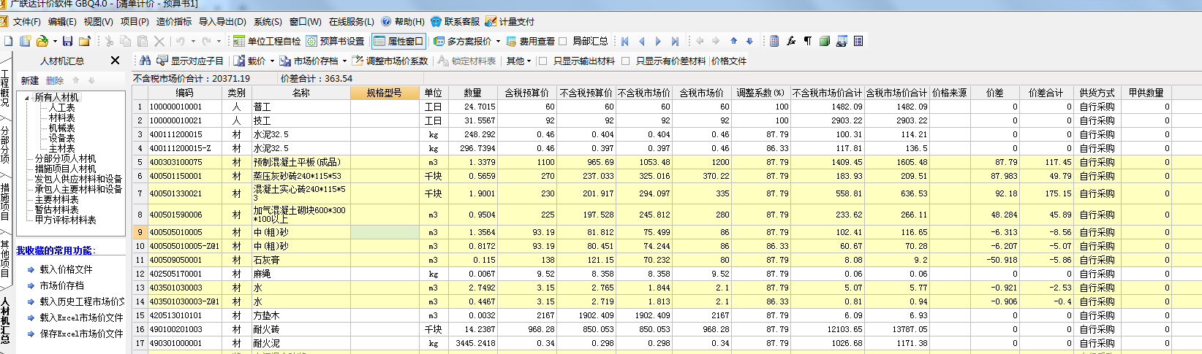This screenshot has width=1202, height=354.
Task: Jump to first record navigation icon
Action: 625,41
